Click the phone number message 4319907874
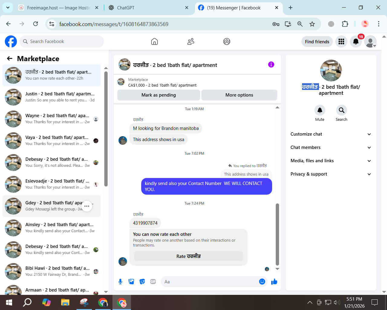This screenshot has width=387, height=310. [x=145, y=223]
